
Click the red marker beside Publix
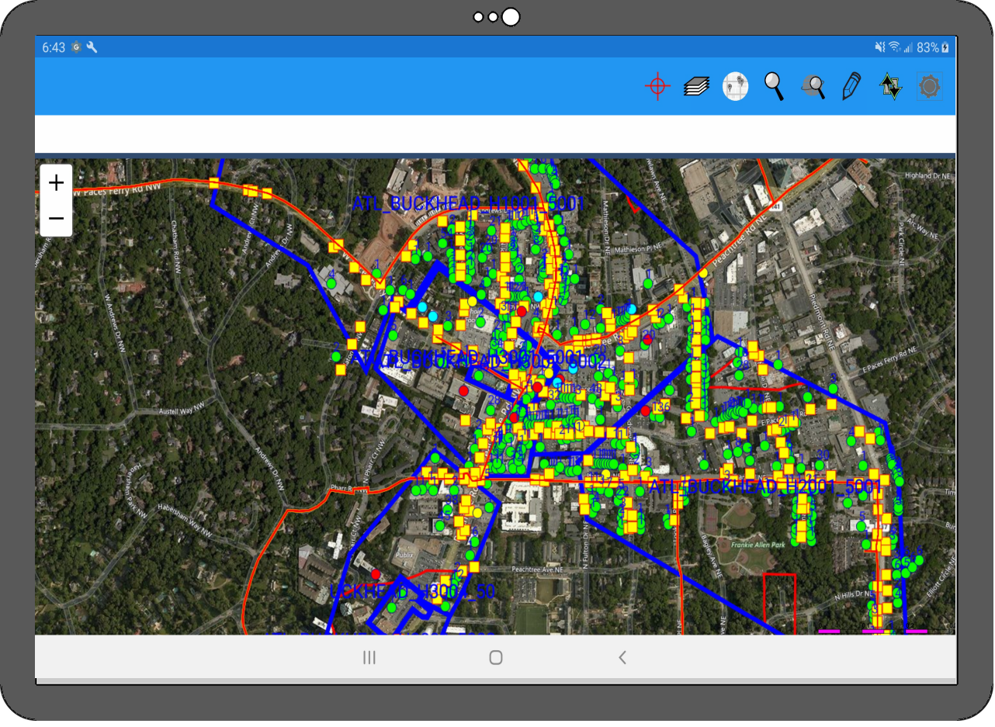tap(376, 574)
